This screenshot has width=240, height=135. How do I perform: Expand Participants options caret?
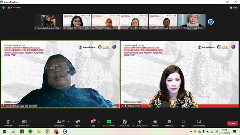pyautogui.click(x=69, y=122)
